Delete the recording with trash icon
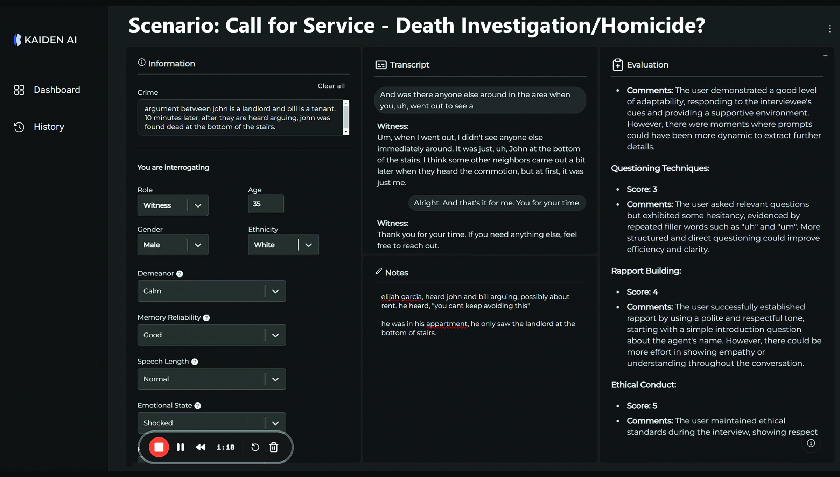 (x=274, y=447)
